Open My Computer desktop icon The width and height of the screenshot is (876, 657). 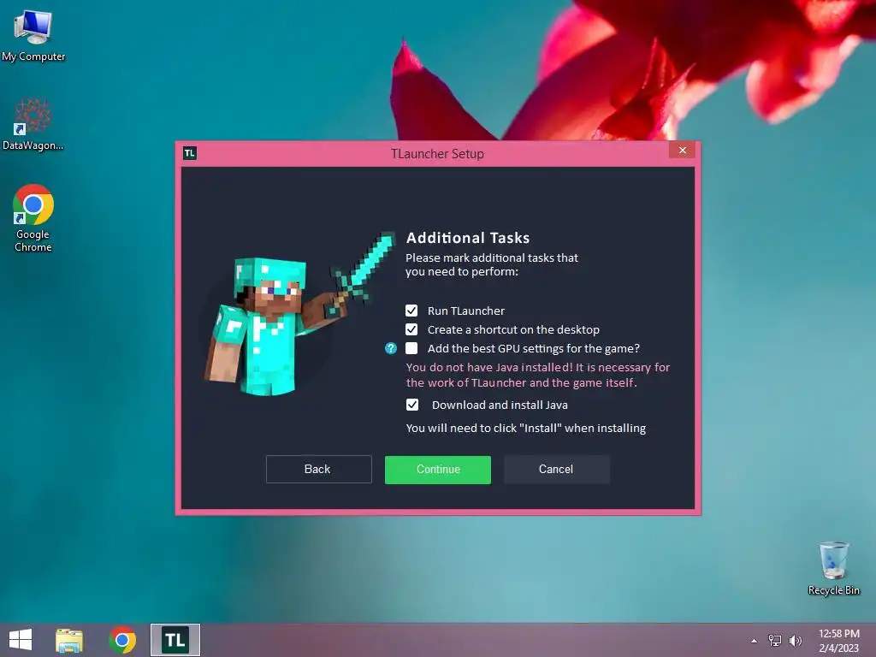click(x=33, y=36)
